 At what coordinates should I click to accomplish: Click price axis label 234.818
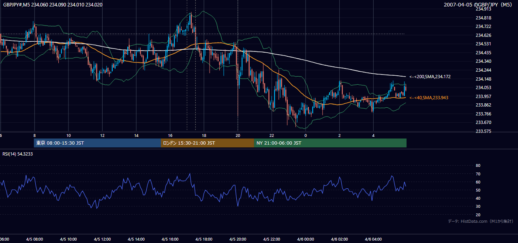[x=484, y=18]
